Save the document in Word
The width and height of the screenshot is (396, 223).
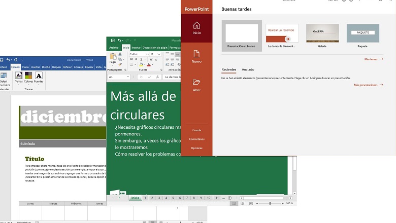tap(2, 60)
